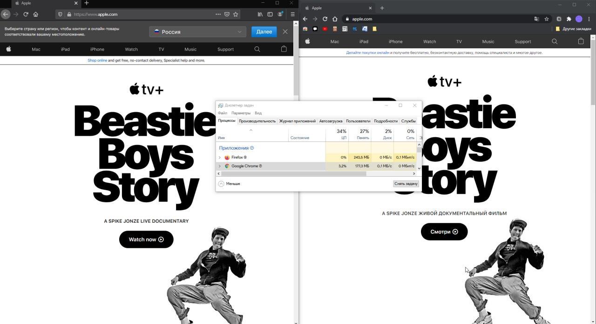Click iPhone in the Chrome Apple nav
This screenshot has height=324, width=596.
click(395, 41)
